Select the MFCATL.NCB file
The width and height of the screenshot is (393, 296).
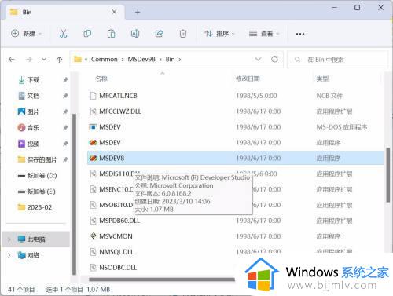119,96
